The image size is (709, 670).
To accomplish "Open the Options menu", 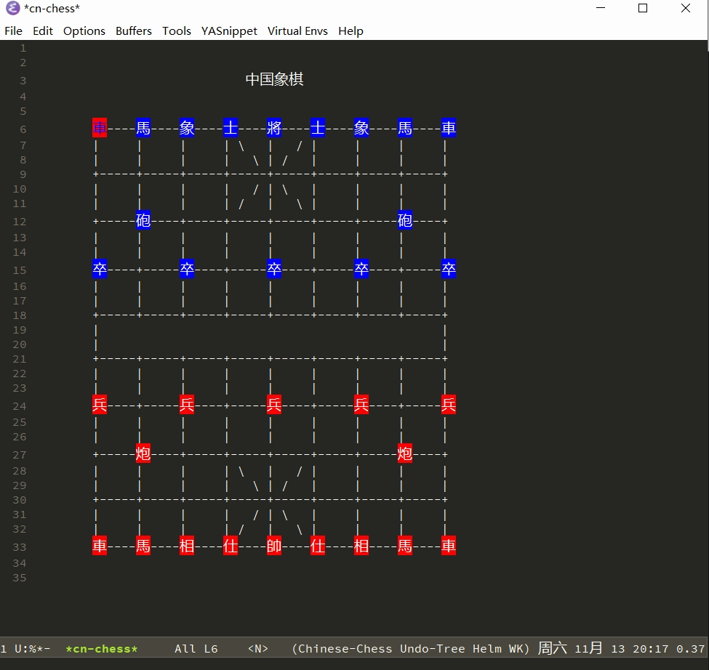I will pos(84,31).
